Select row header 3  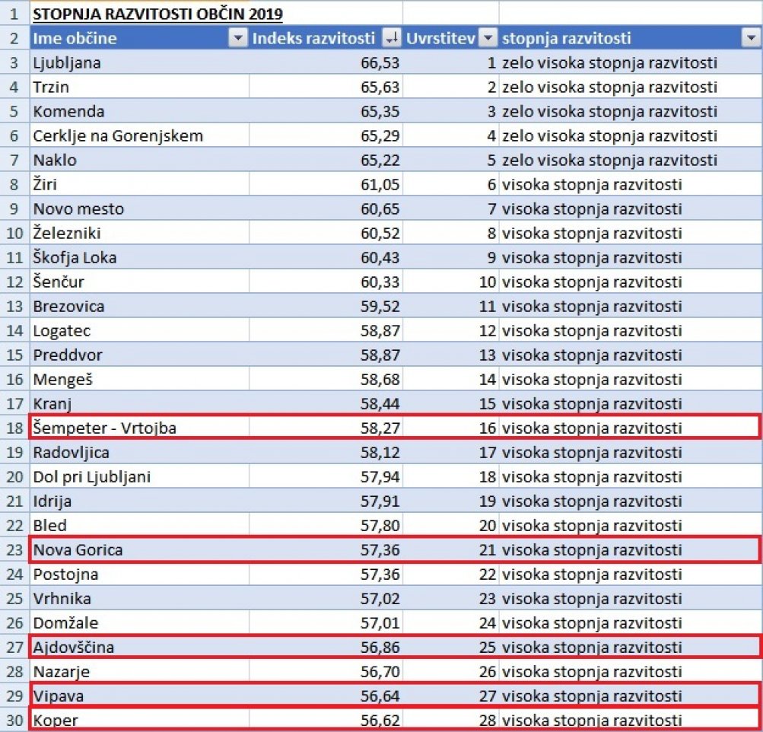(x=14, y=63)
